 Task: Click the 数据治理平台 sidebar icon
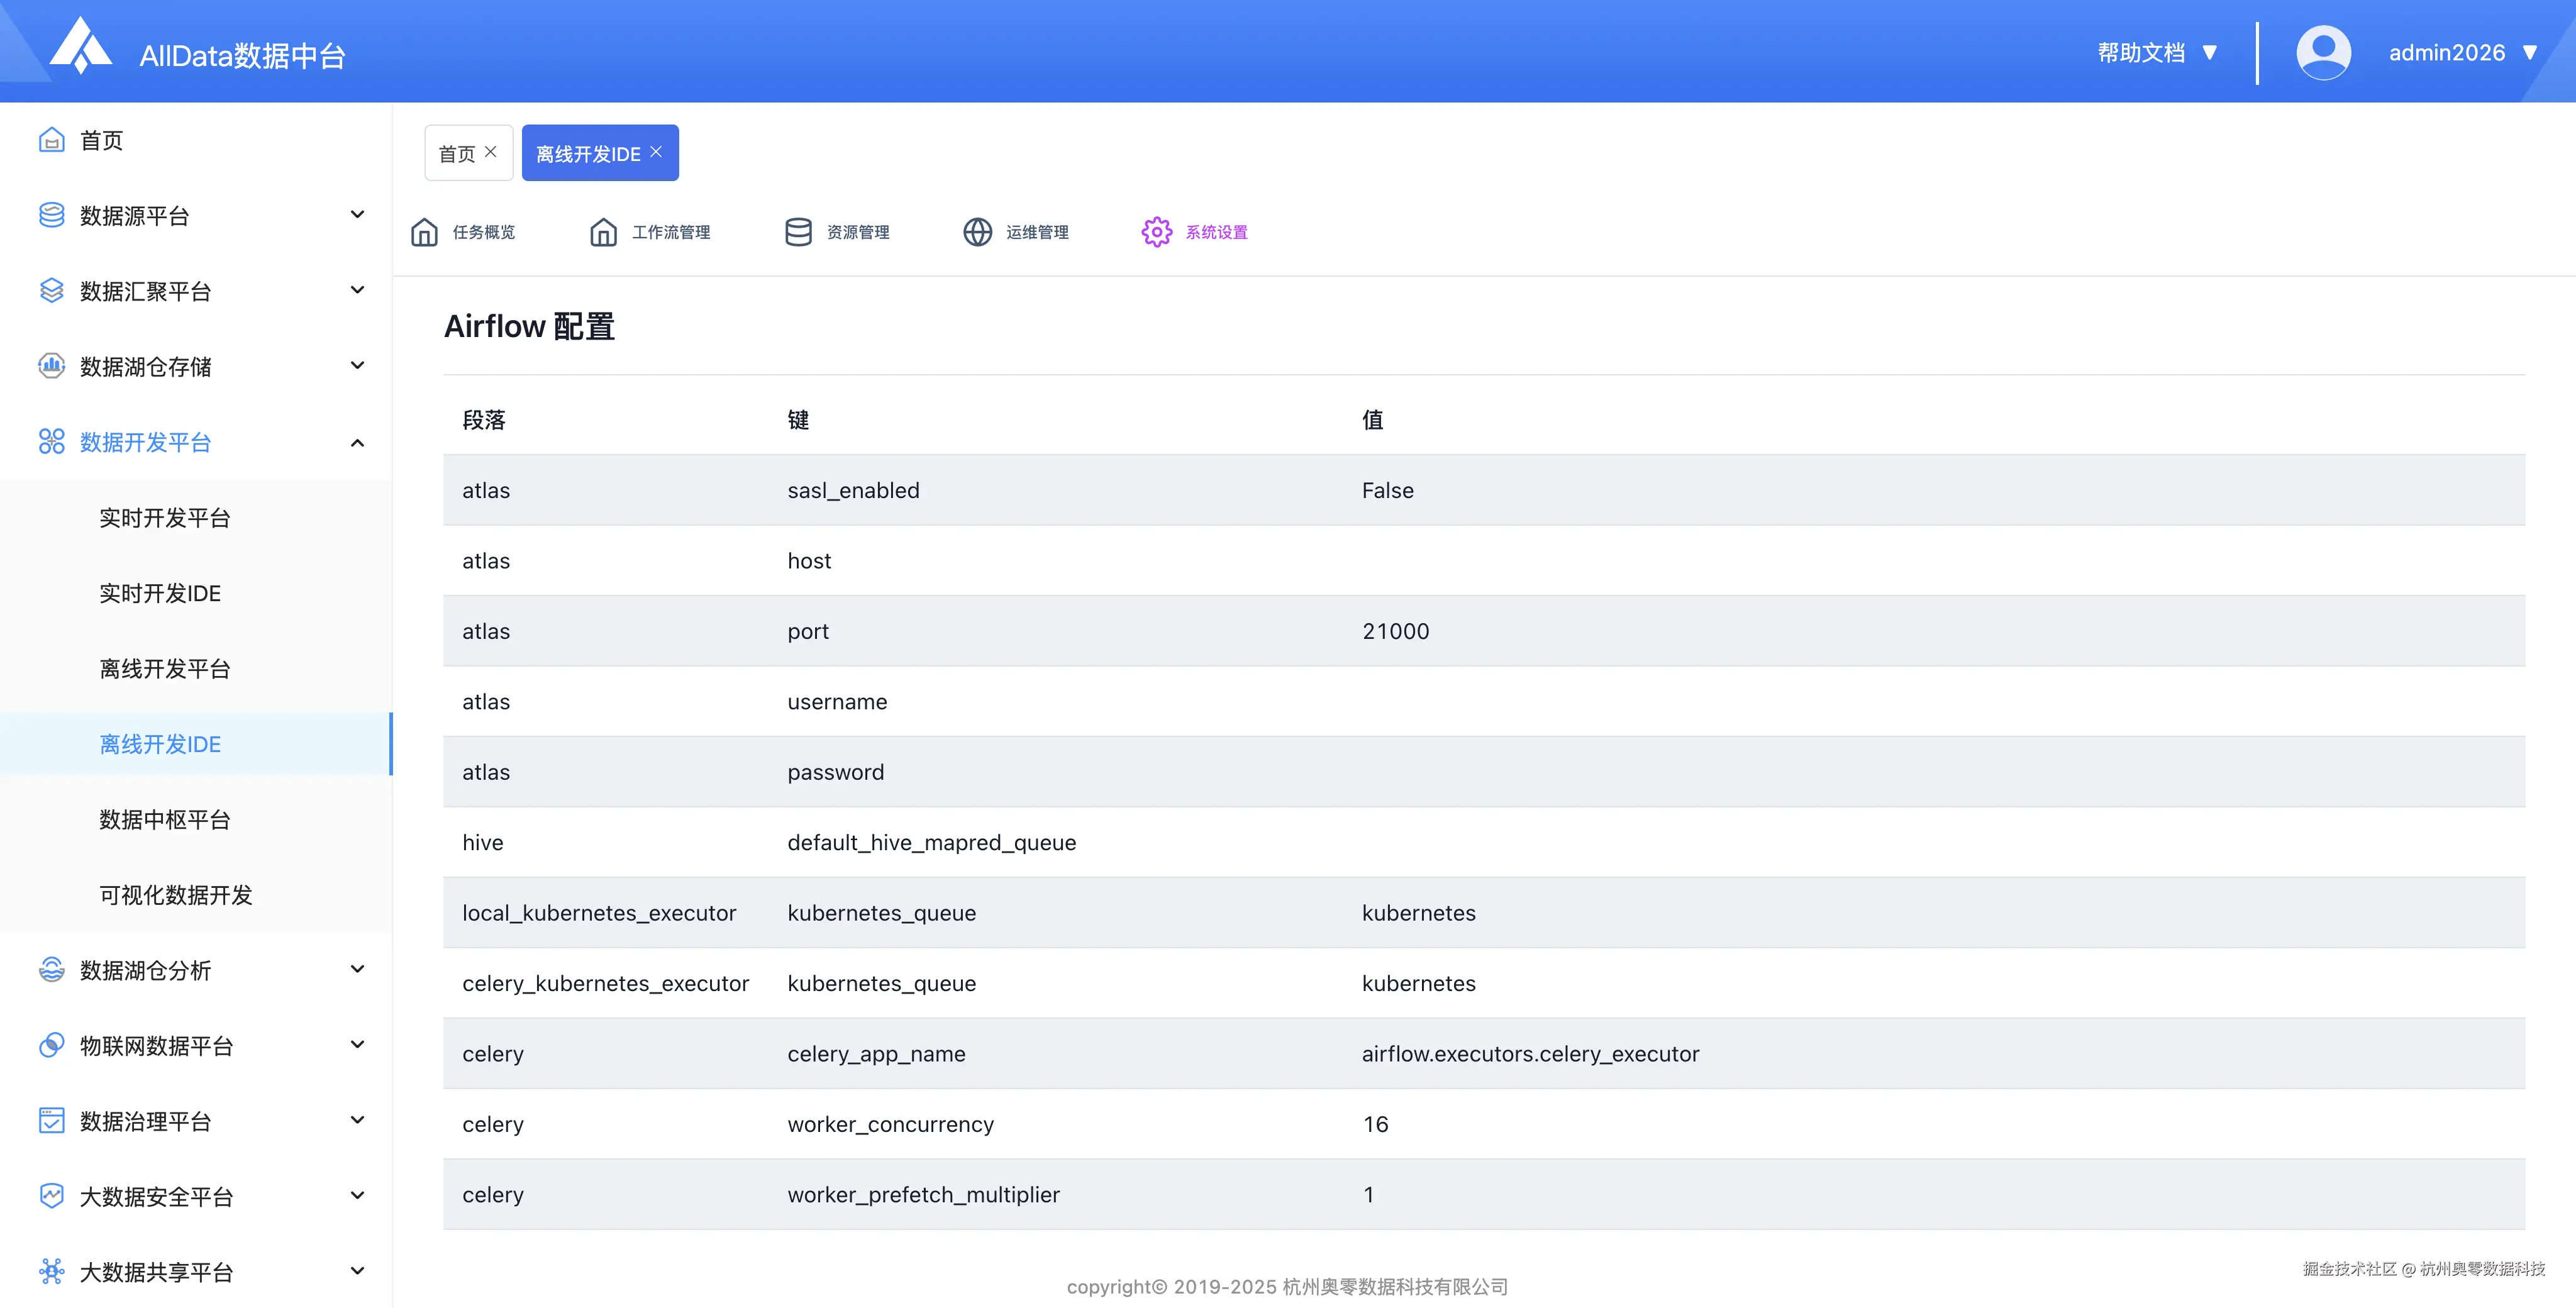coord(51,1121)
